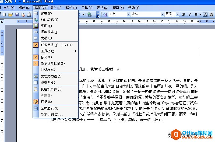Image resolution: width=215 pixels, height=142 pixels.
Task: Click the tab stop selector at ruler corner
Action: pos(2,22)
